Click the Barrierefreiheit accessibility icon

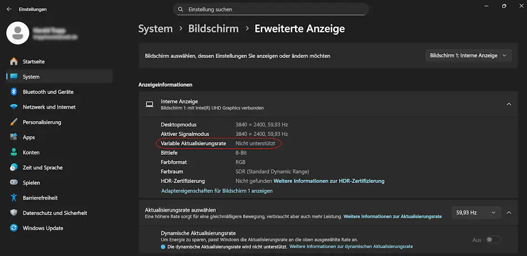tap(14, 197)
